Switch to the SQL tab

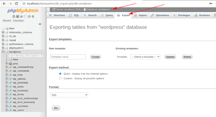tap(74, 15)
